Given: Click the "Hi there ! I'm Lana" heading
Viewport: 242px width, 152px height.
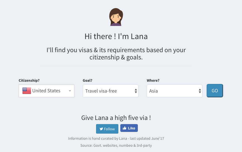Looking at the screenshot, I should [x=116, y=37].
